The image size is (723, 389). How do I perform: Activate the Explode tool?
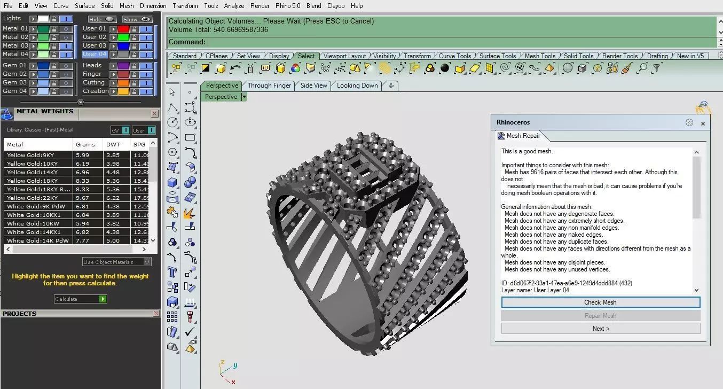(190, 213)
